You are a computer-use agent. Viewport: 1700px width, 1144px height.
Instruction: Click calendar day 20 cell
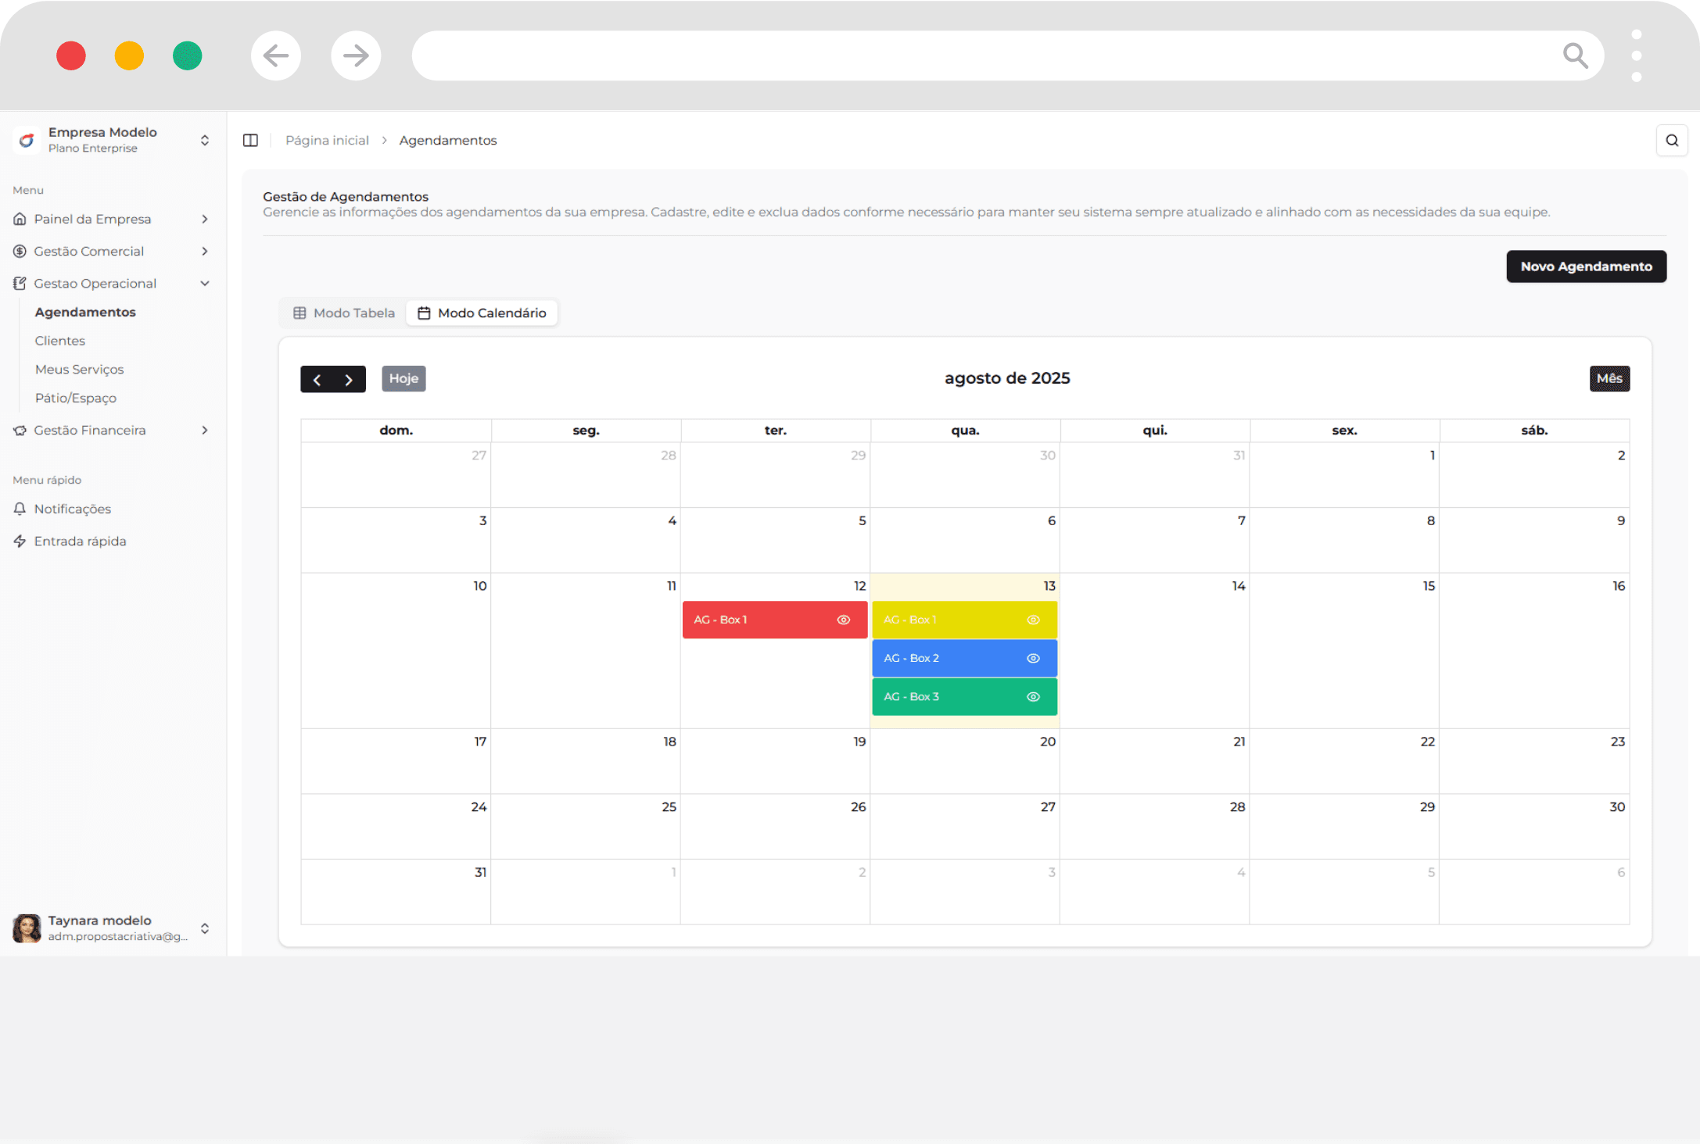click(964, 762)
